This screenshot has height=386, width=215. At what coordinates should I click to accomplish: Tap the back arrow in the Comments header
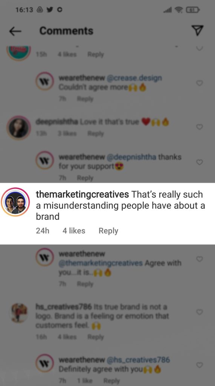[x=15, y=31]
